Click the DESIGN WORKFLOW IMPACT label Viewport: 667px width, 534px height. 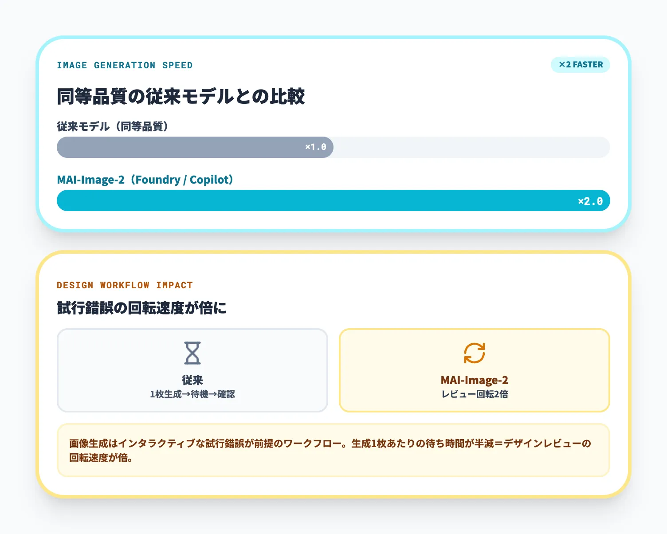tap(125, 285)
